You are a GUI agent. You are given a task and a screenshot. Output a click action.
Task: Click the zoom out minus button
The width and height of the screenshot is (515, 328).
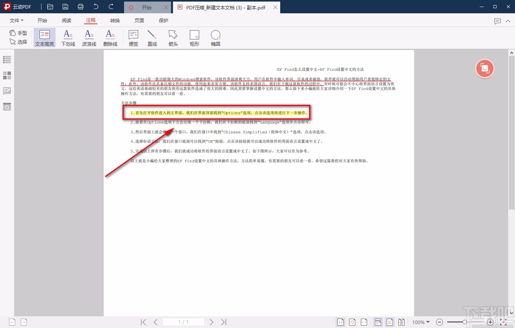439,322
